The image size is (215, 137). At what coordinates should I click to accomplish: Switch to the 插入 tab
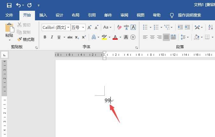tap(43, 15)
